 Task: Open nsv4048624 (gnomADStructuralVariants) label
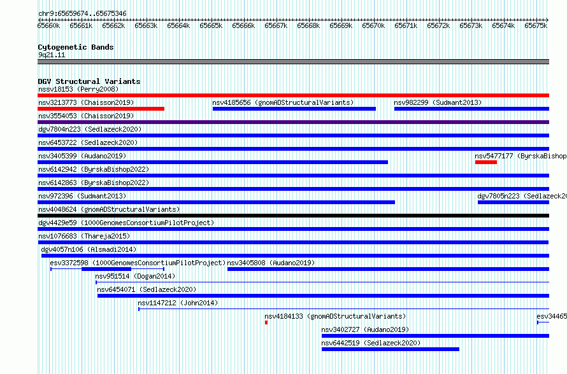pos(109,209)
